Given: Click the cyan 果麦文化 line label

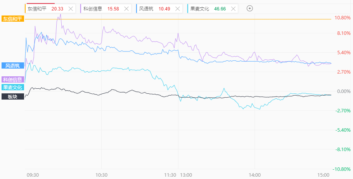Looking at the screenshot, I should (13, 87).
